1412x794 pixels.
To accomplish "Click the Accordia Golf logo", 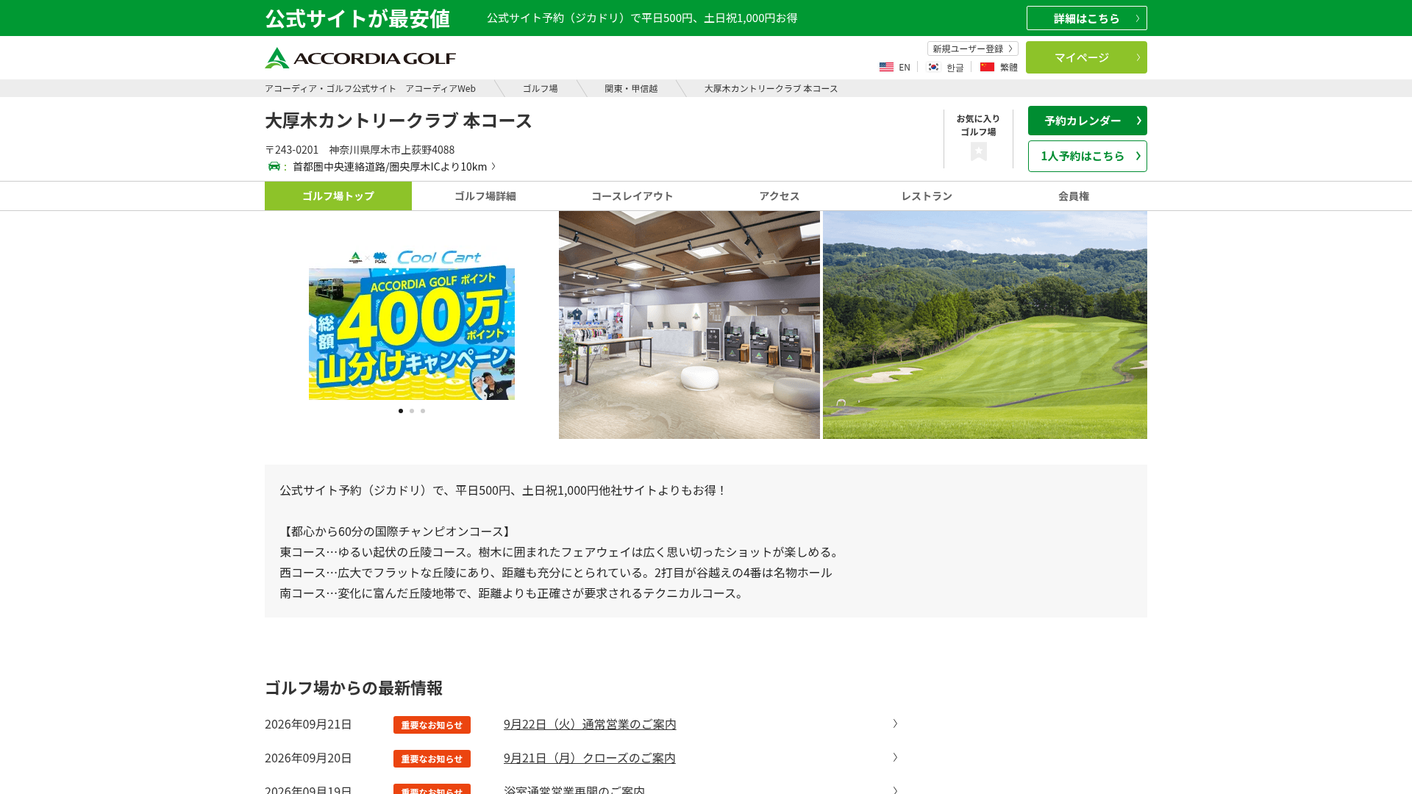I will [x=360, y=58].
